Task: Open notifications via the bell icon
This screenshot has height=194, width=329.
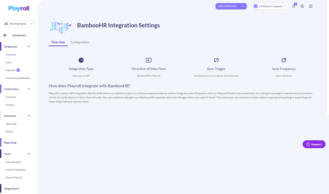Action: click(293, 6)
